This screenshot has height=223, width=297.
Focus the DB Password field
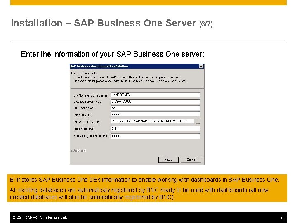coord(156,114)
